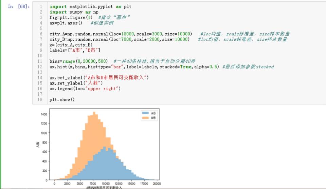Click the blue A市 legend swatch
The height and width of the screenshot is (189, 326).
point(145,113)
